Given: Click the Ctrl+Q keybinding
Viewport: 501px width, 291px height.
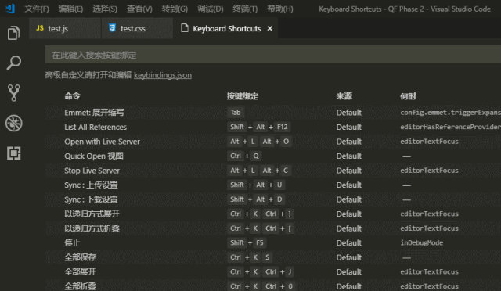Looking at the screenshot, I should pos(244,156).
